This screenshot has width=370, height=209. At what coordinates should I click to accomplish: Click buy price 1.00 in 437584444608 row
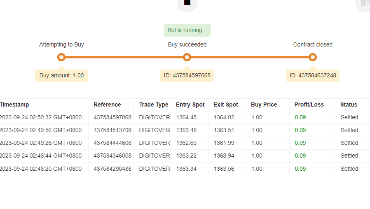pos(257,143)
